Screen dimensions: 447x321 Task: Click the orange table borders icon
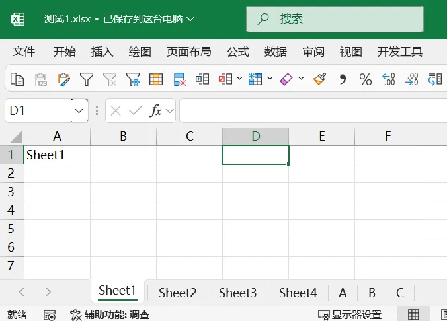click(156, 79)
